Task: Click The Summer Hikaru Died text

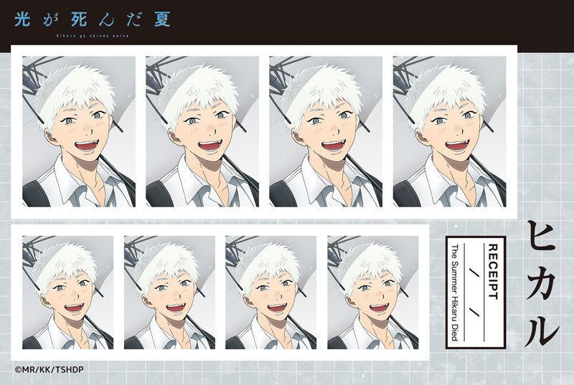Action: (453, 289)
